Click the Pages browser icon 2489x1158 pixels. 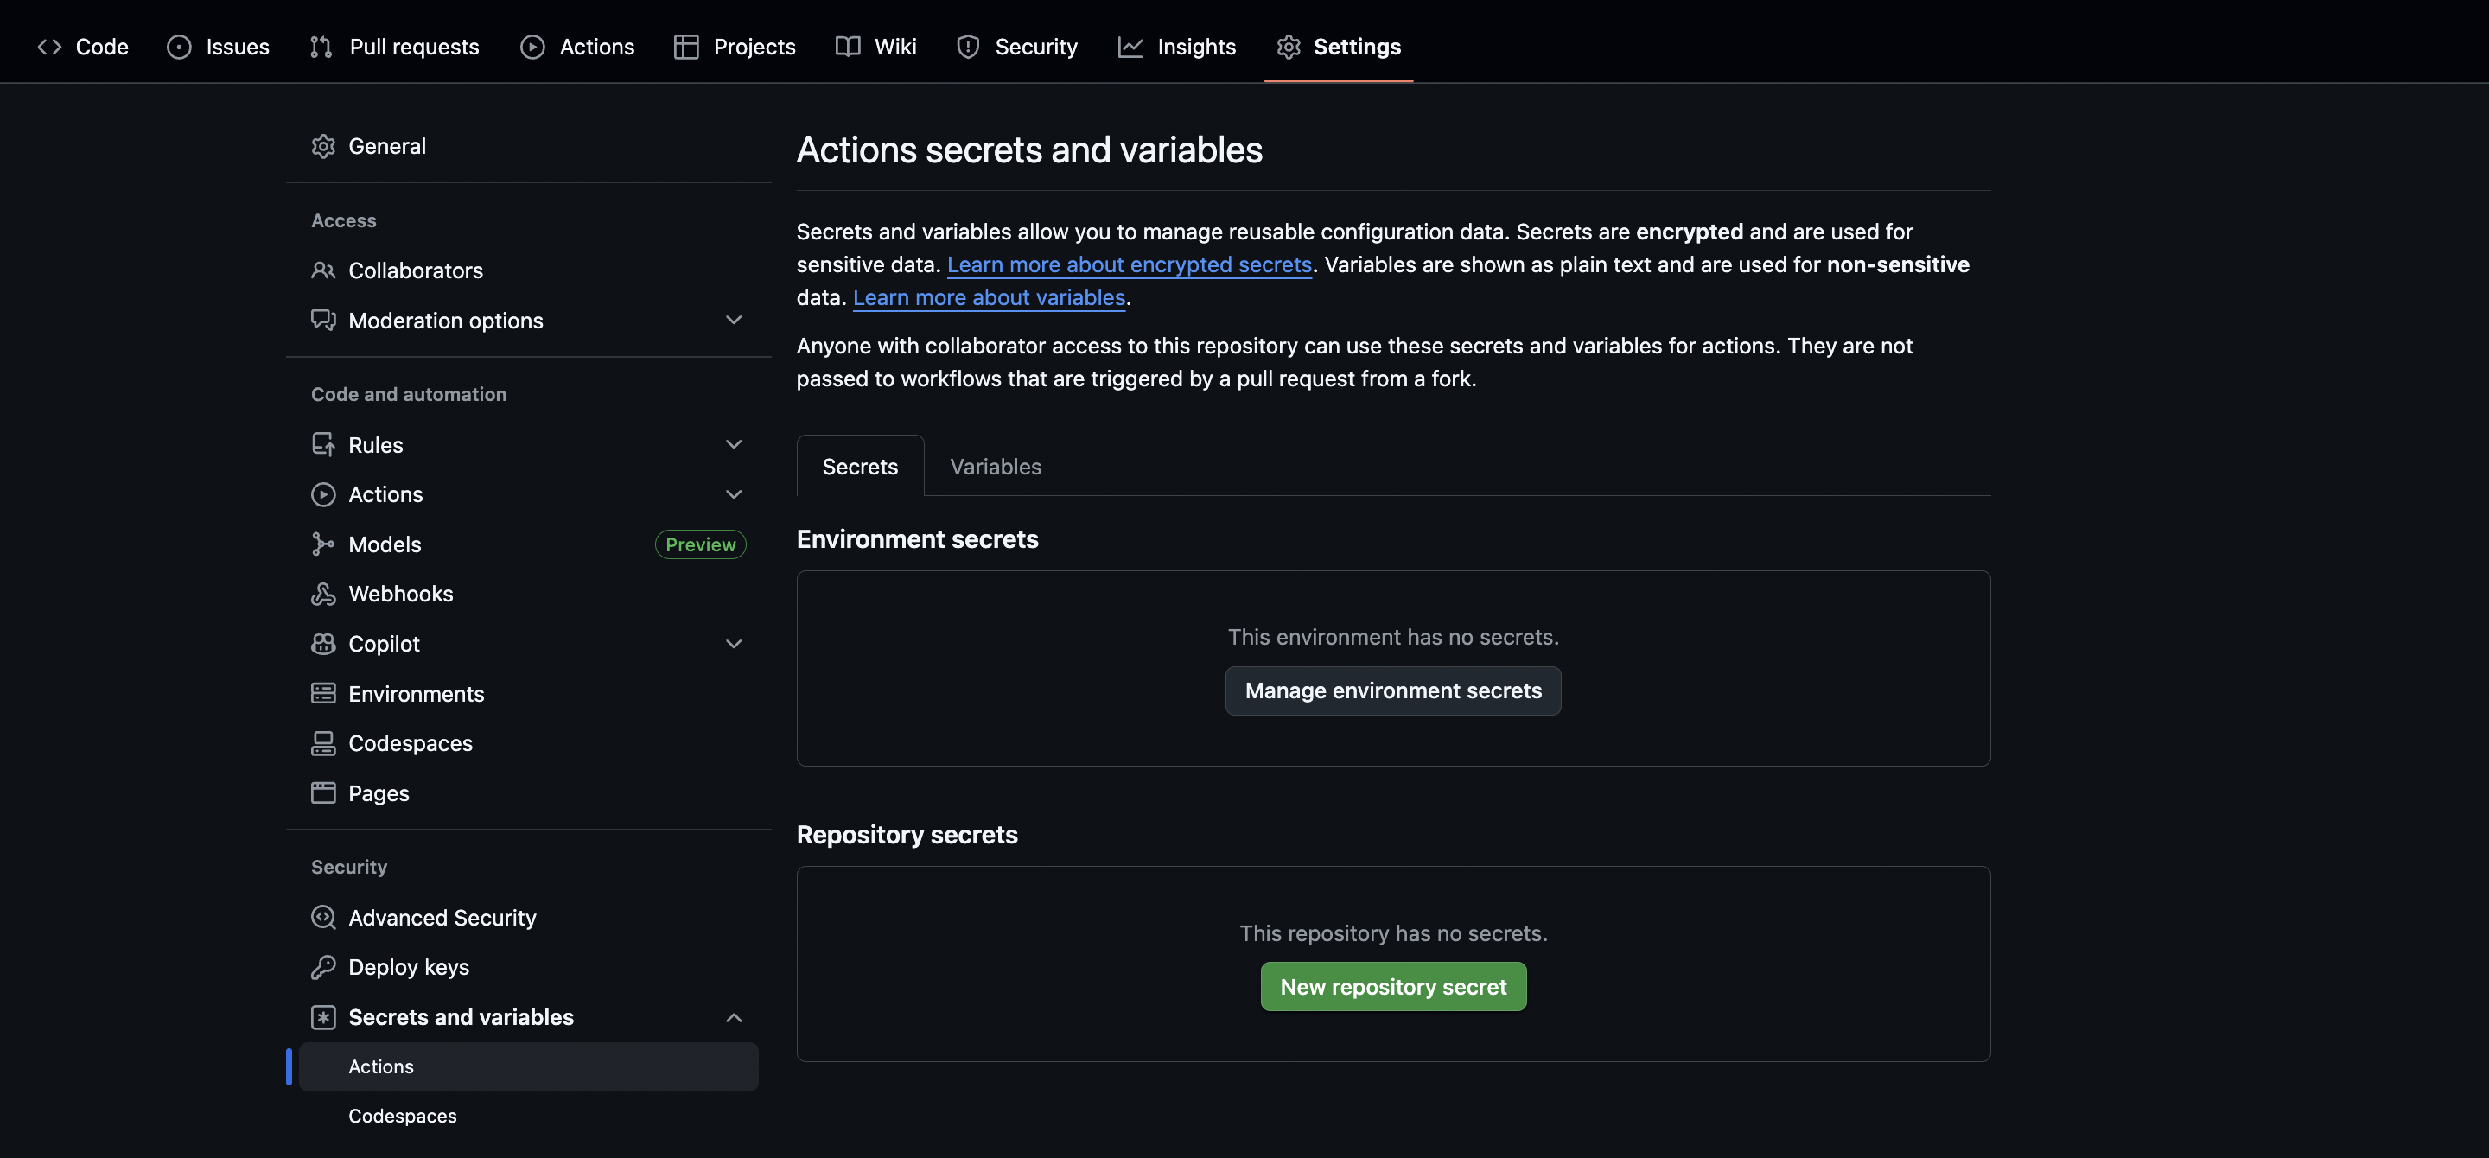[322, 793]
